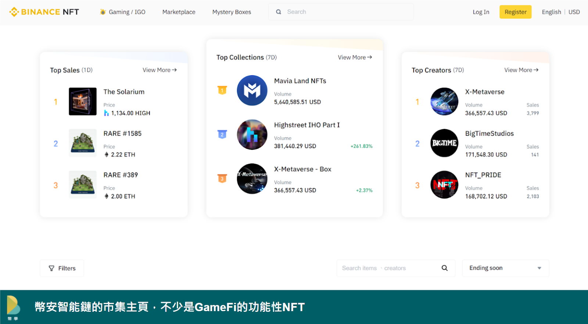588x324 pixels.
Task: Click the Filters button
Action: click(62, 268)
